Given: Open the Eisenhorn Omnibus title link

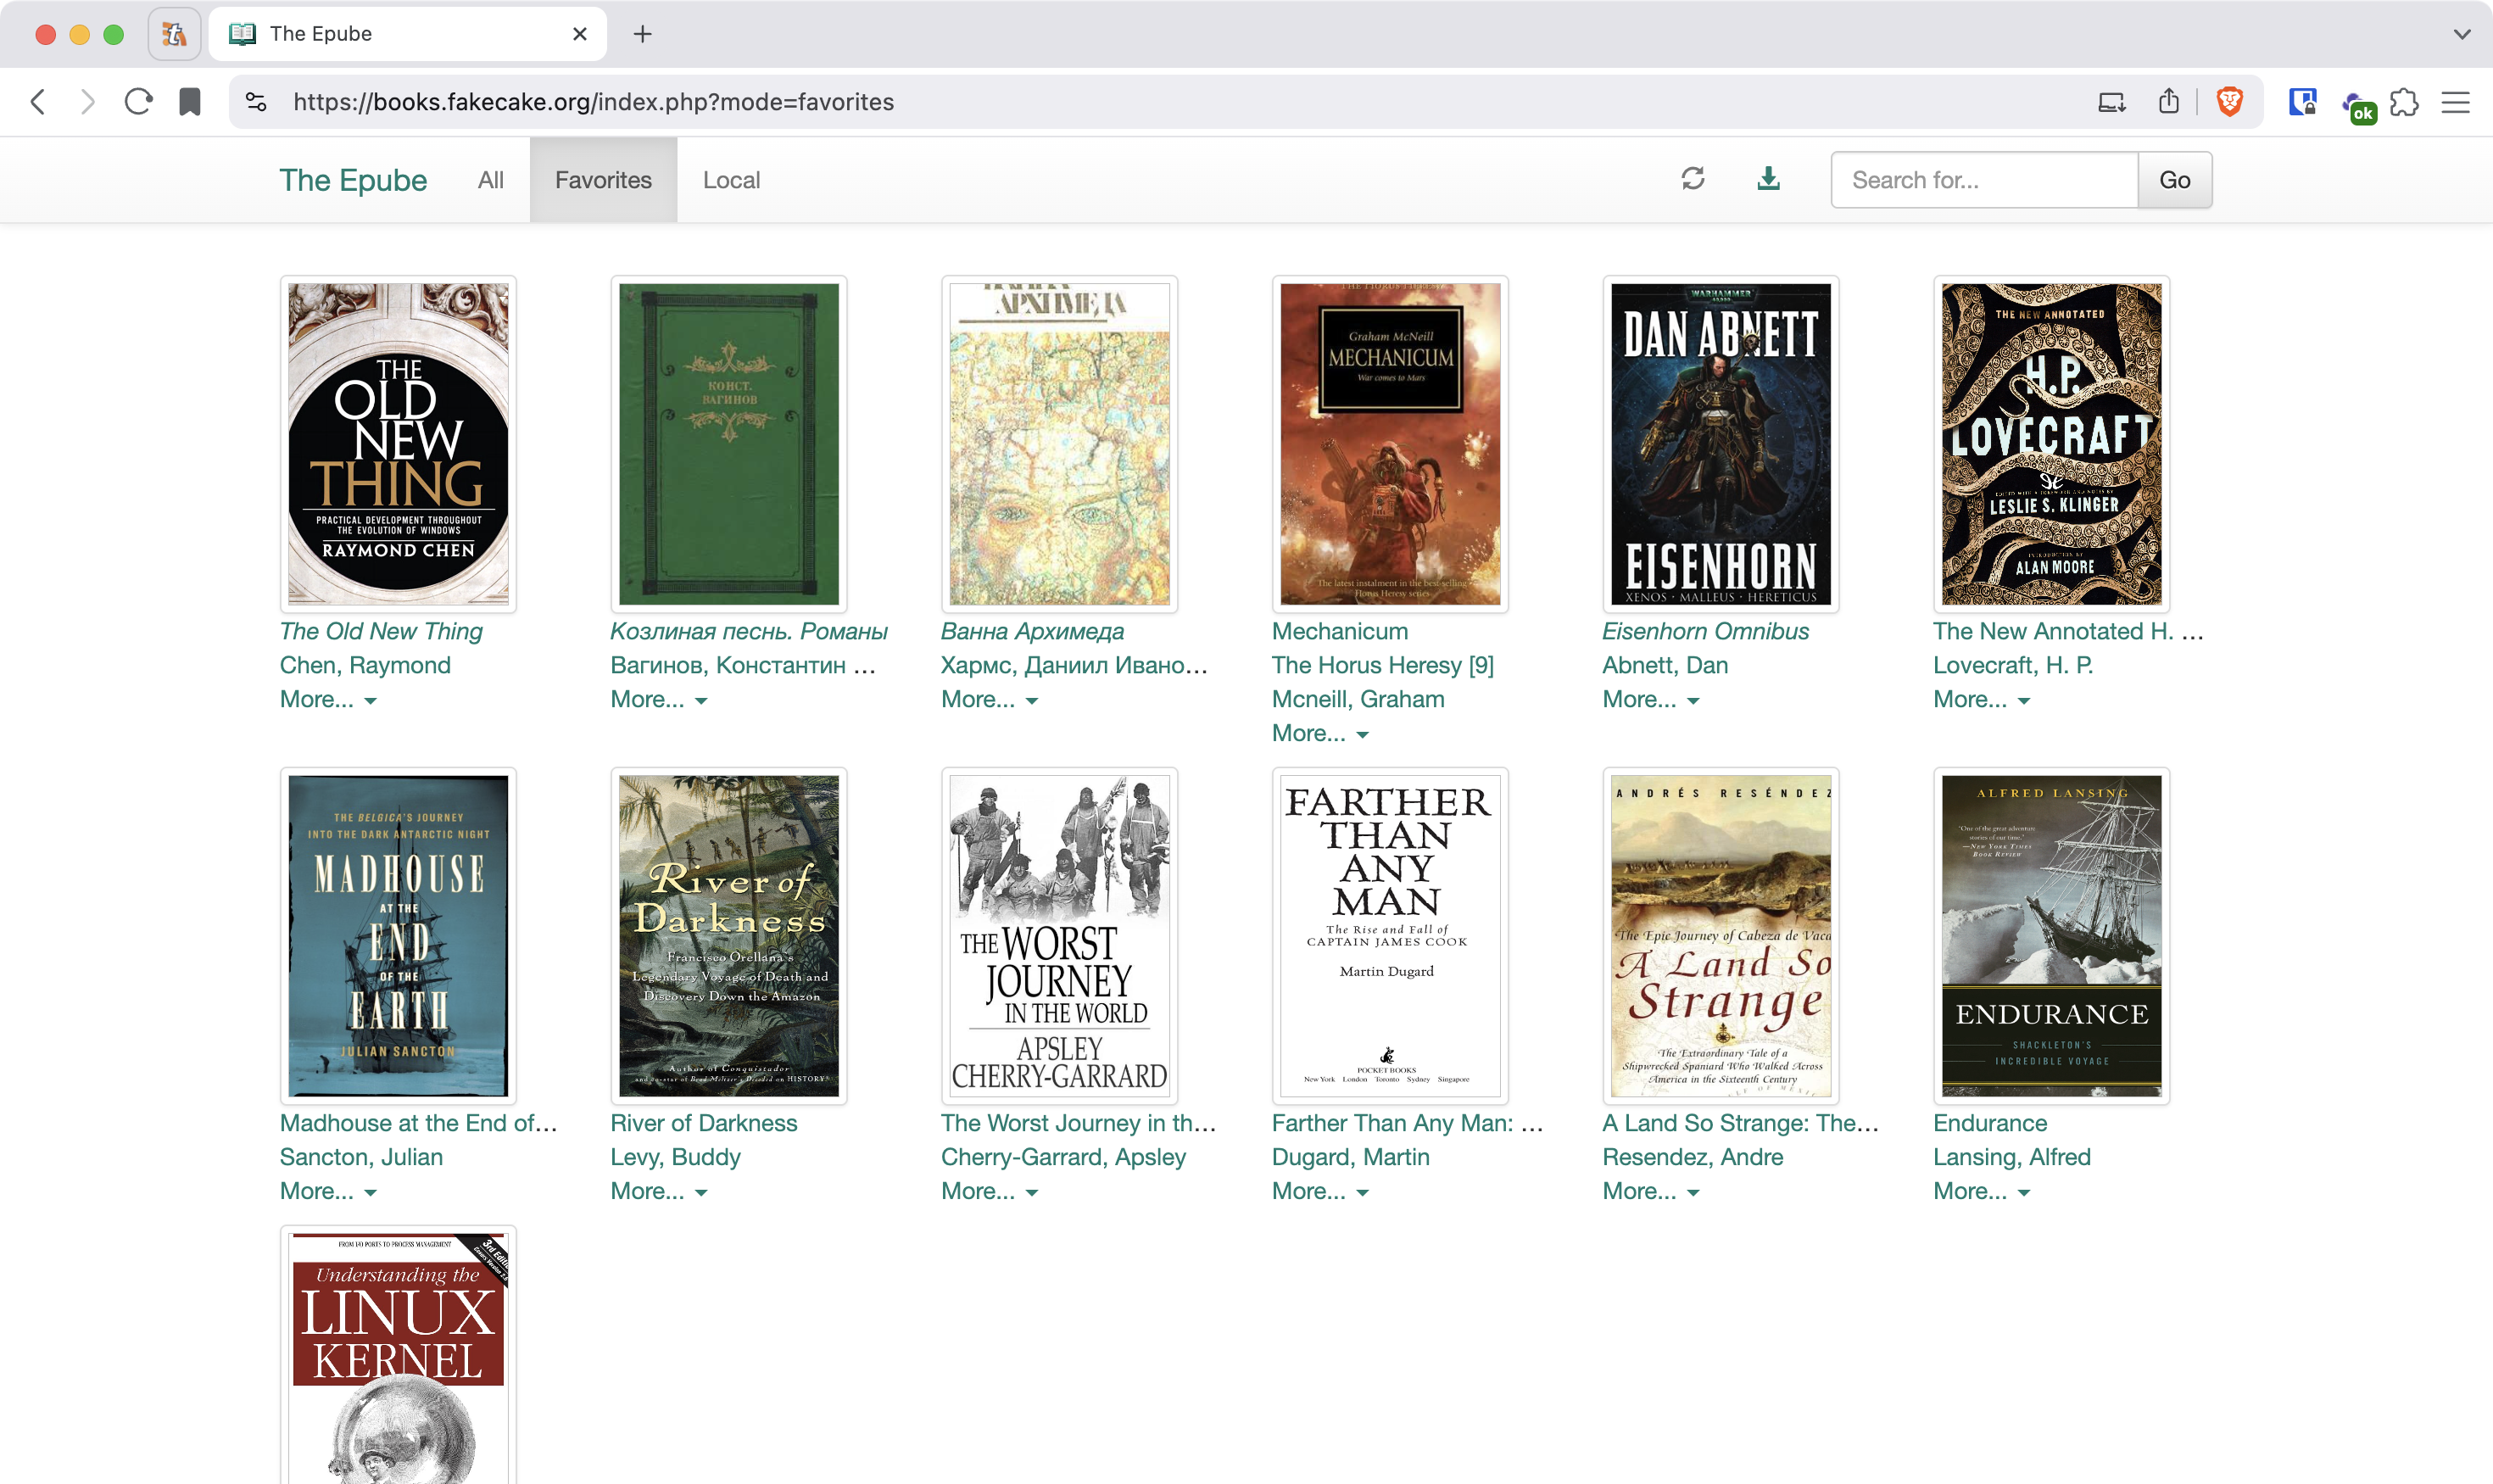Looking at the screenshot, I should [x=1705, y=632].
